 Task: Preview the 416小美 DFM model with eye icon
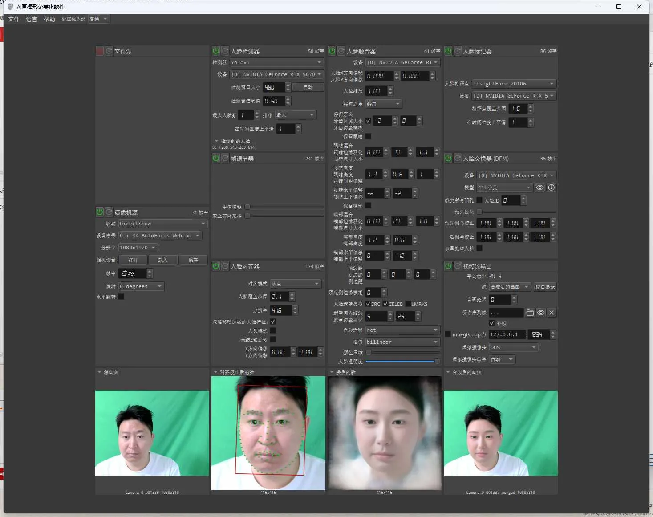click(x=540, y=187)
